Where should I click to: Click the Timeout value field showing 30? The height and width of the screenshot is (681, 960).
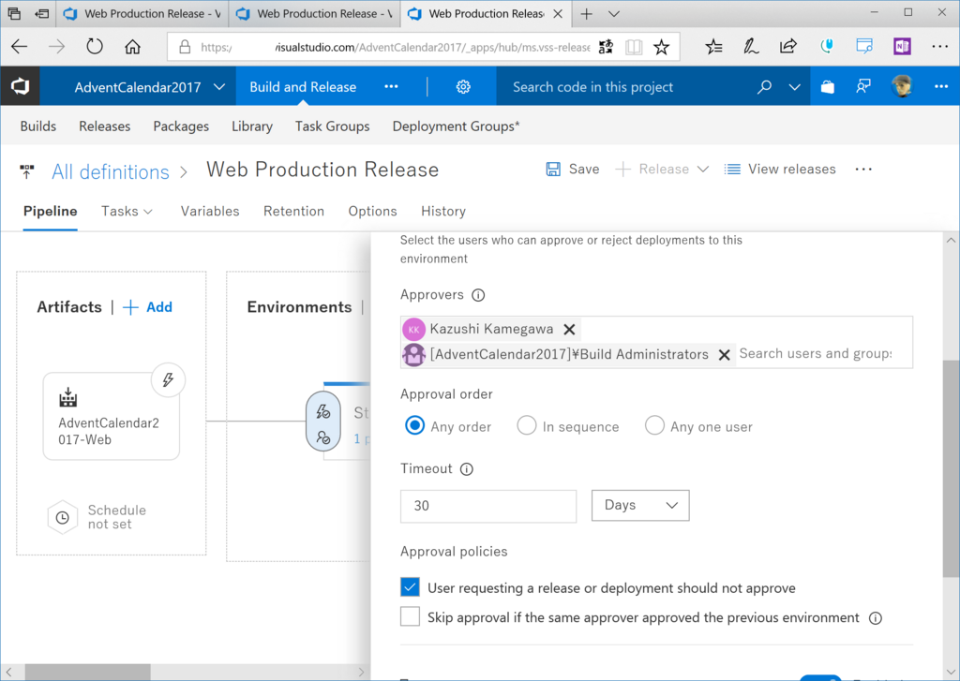488,506
